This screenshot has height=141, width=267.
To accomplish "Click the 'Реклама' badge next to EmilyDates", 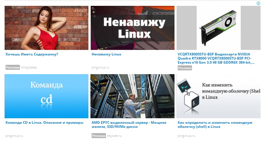I will point(13,67).
